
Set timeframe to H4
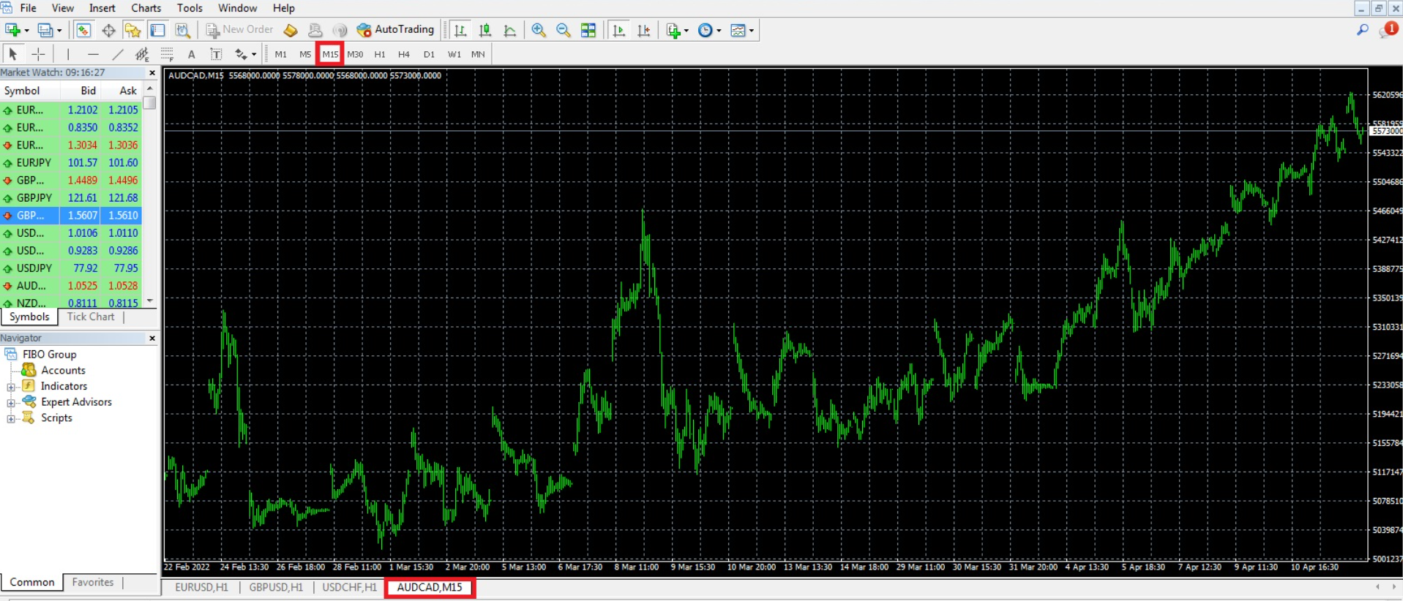click(x=404, y=54)
